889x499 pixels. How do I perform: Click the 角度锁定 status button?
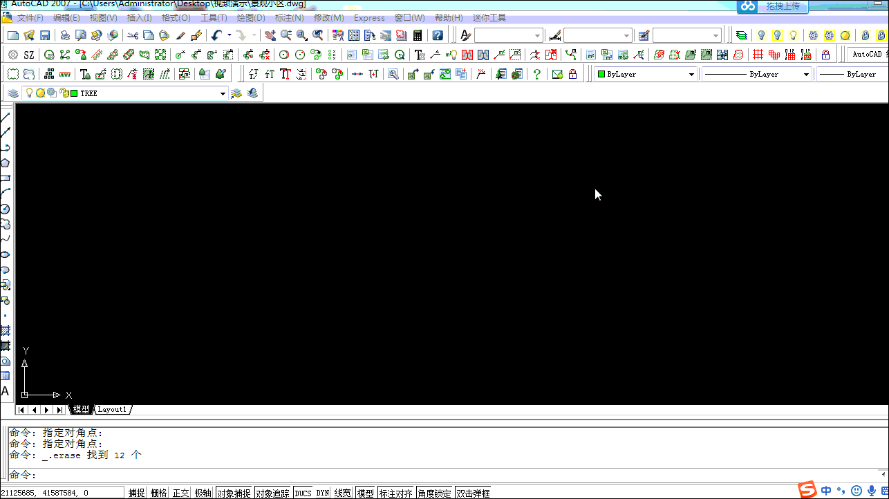pyautogui.click(x=434, y=493)
